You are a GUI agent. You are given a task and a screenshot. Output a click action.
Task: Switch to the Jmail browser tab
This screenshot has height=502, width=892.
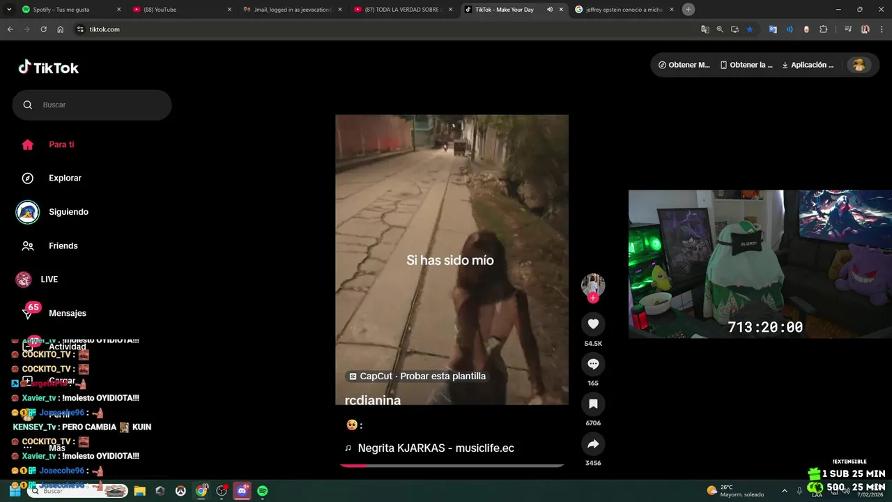[x=291, y=10]
